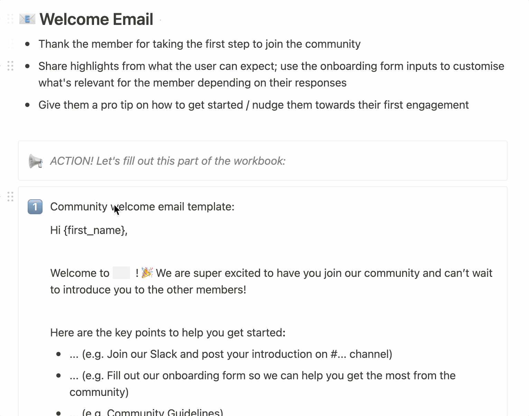Click the Welcome Email heading text
Image resolution: width=529 pixels, height=416 pixels.
tap(96, 19)
